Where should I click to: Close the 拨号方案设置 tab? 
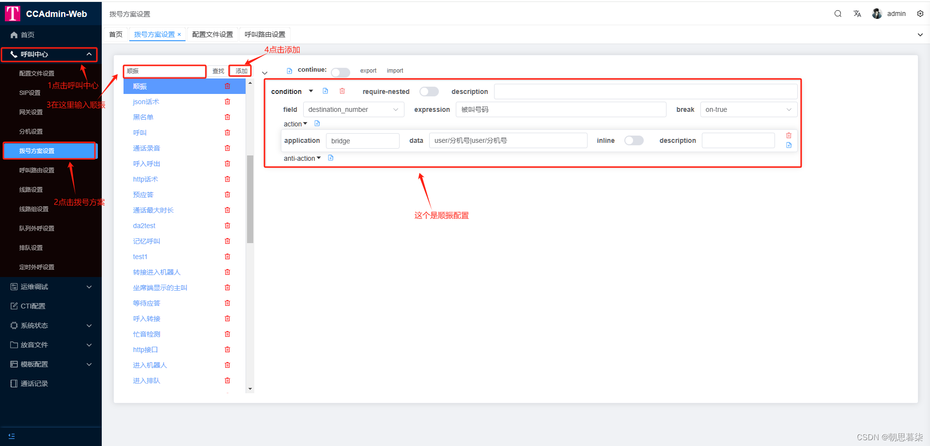[x=179, y=34]
